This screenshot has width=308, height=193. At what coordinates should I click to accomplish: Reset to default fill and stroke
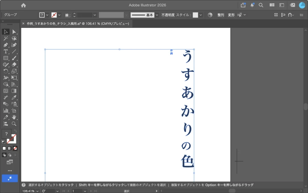(x=3, y=142)
